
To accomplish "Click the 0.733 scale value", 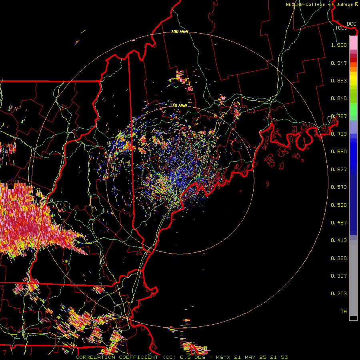I will (339, 134).
